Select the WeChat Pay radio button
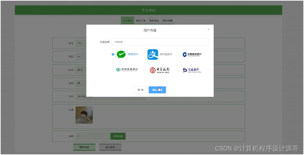This screenshot has height=155, width=304. (113, 55)
